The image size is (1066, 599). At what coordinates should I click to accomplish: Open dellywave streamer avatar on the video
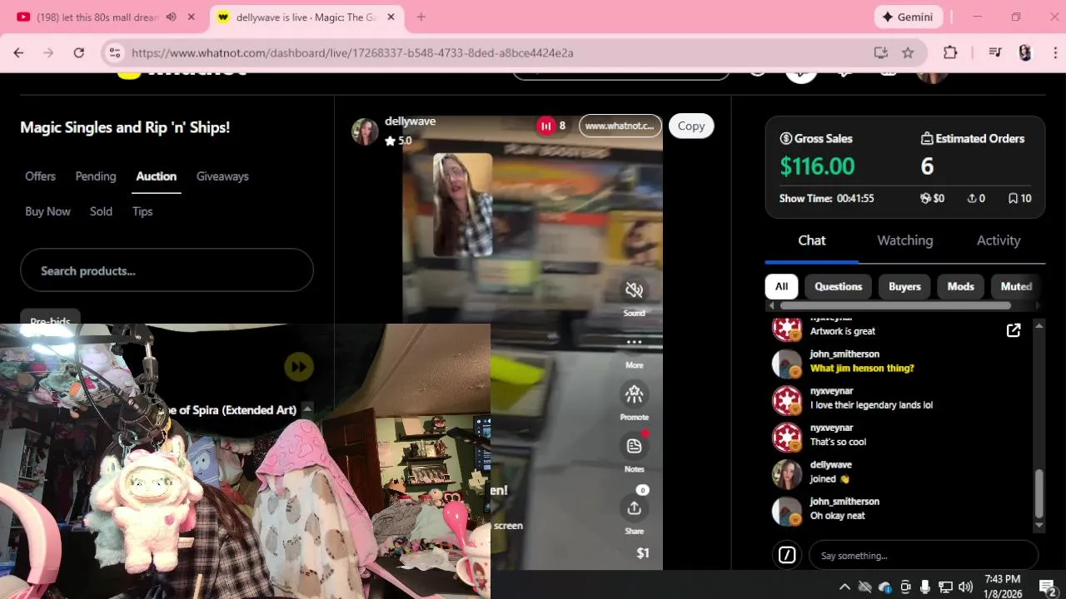[x=365, y=131]
